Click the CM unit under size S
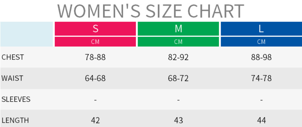This screenshot has height=127, width=302. tap(95, 42)
